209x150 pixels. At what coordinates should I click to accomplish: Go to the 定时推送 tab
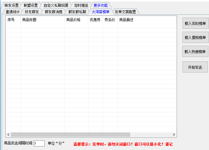pos(81,5)
